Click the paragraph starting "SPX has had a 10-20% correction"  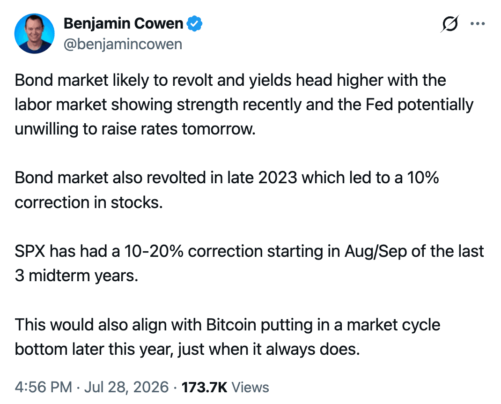(x=249, y=263)
